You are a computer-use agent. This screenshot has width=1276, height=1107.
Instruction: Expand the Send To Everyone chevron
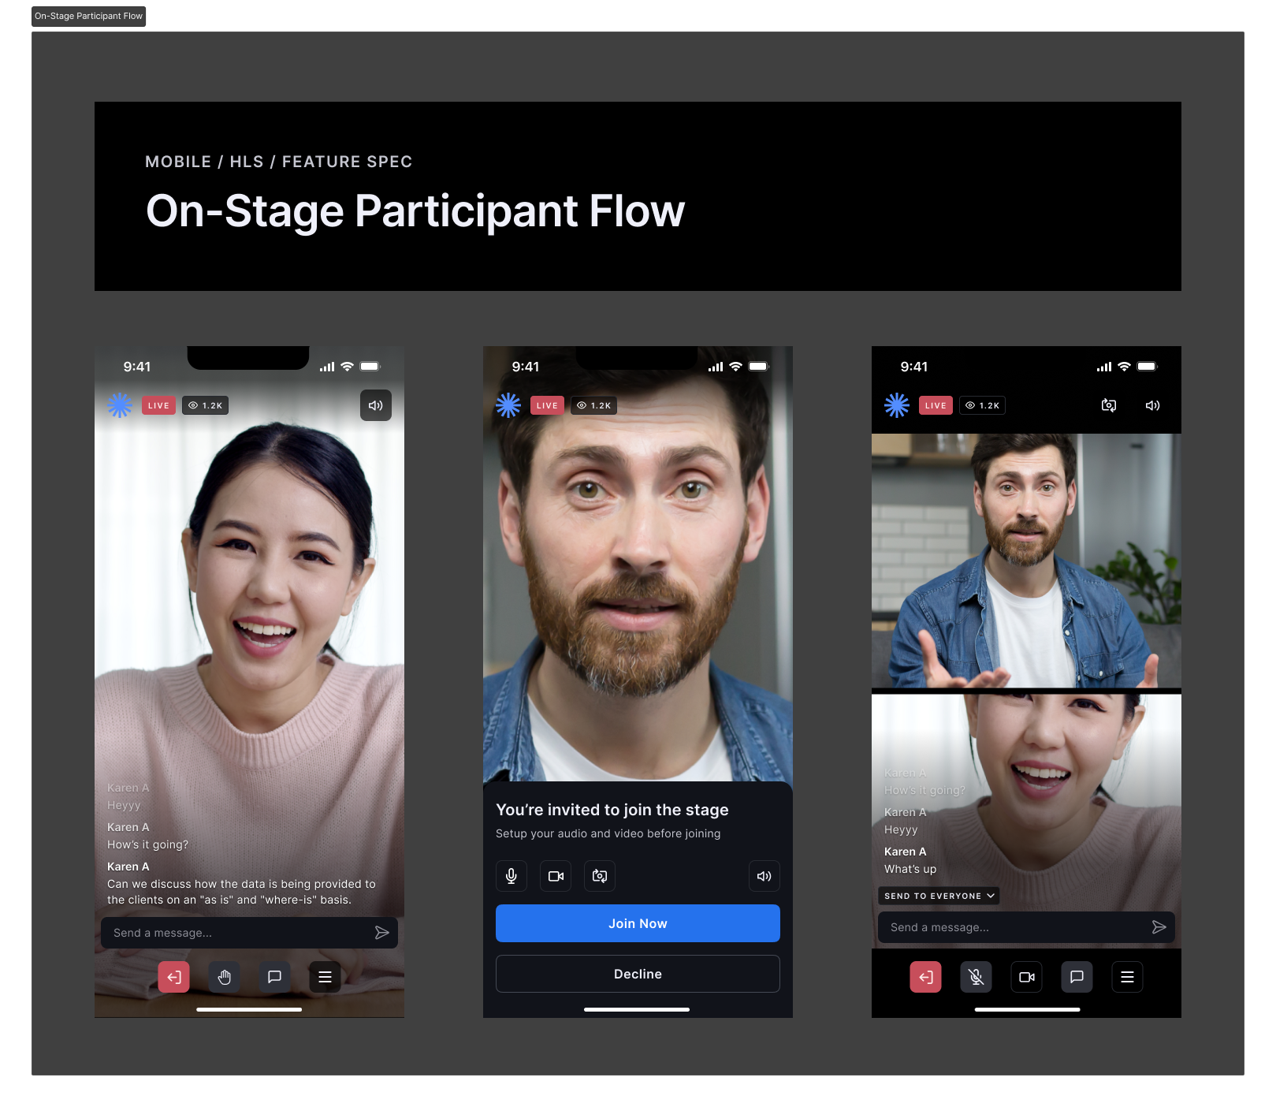pyautogui.click(x=991, y=896)
